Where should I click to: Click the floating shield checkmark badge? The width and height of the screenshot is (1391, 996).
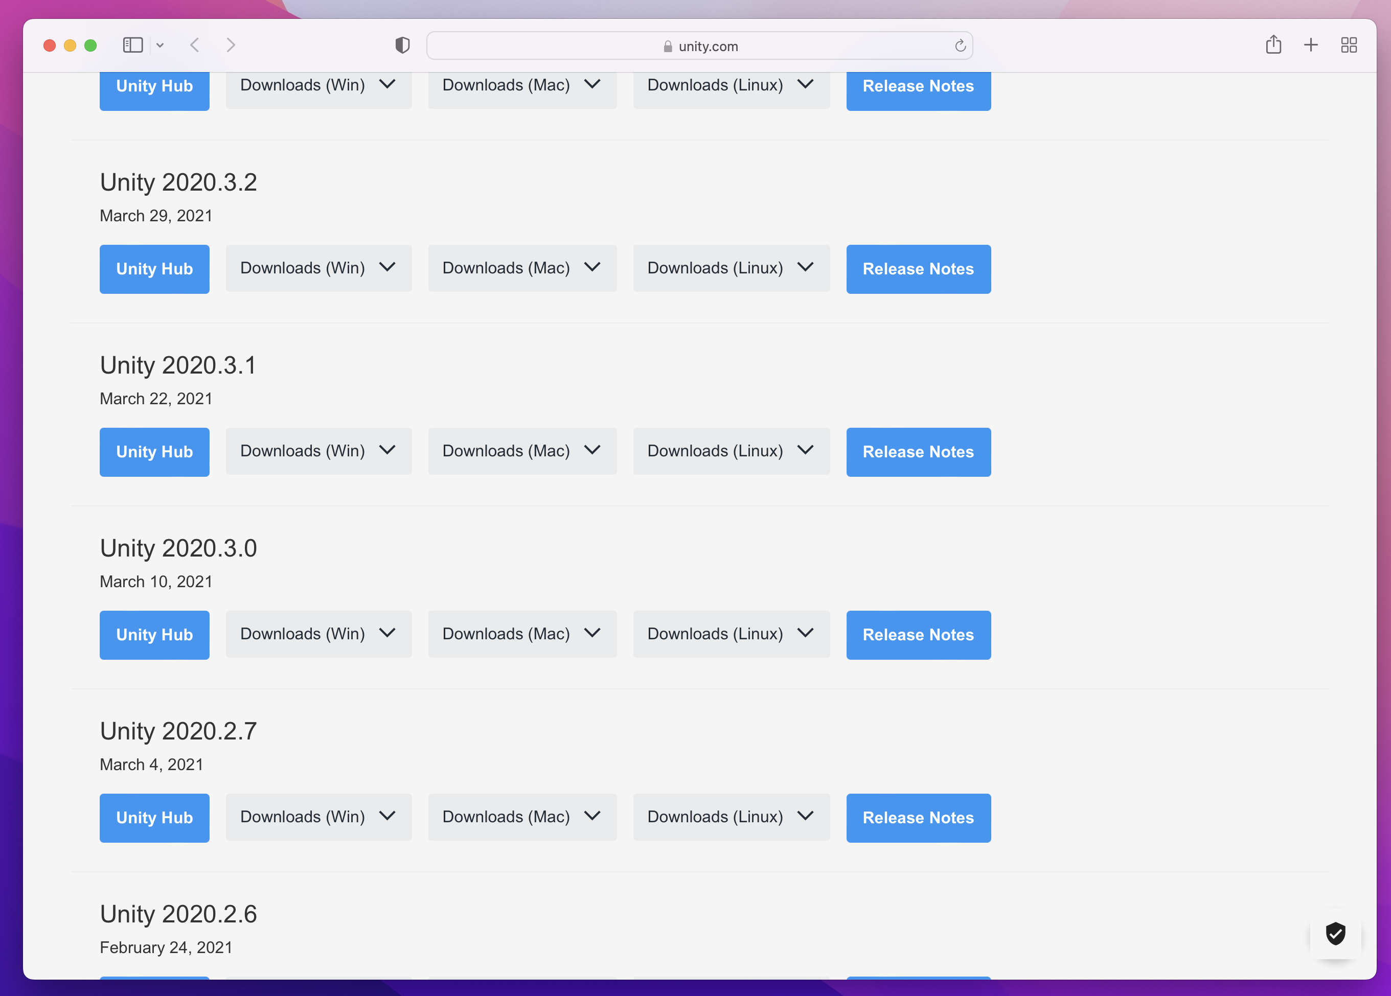tap(1335, 934)
